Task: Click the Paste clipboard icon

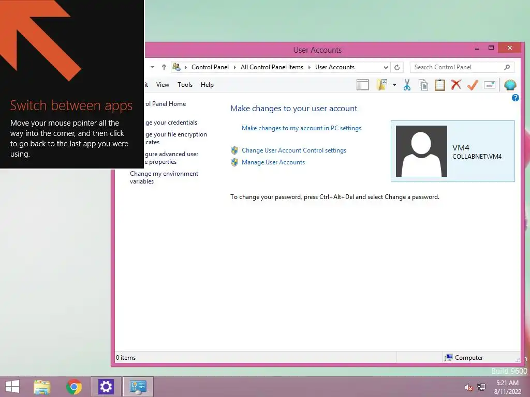Action: [x=439, y=85]
